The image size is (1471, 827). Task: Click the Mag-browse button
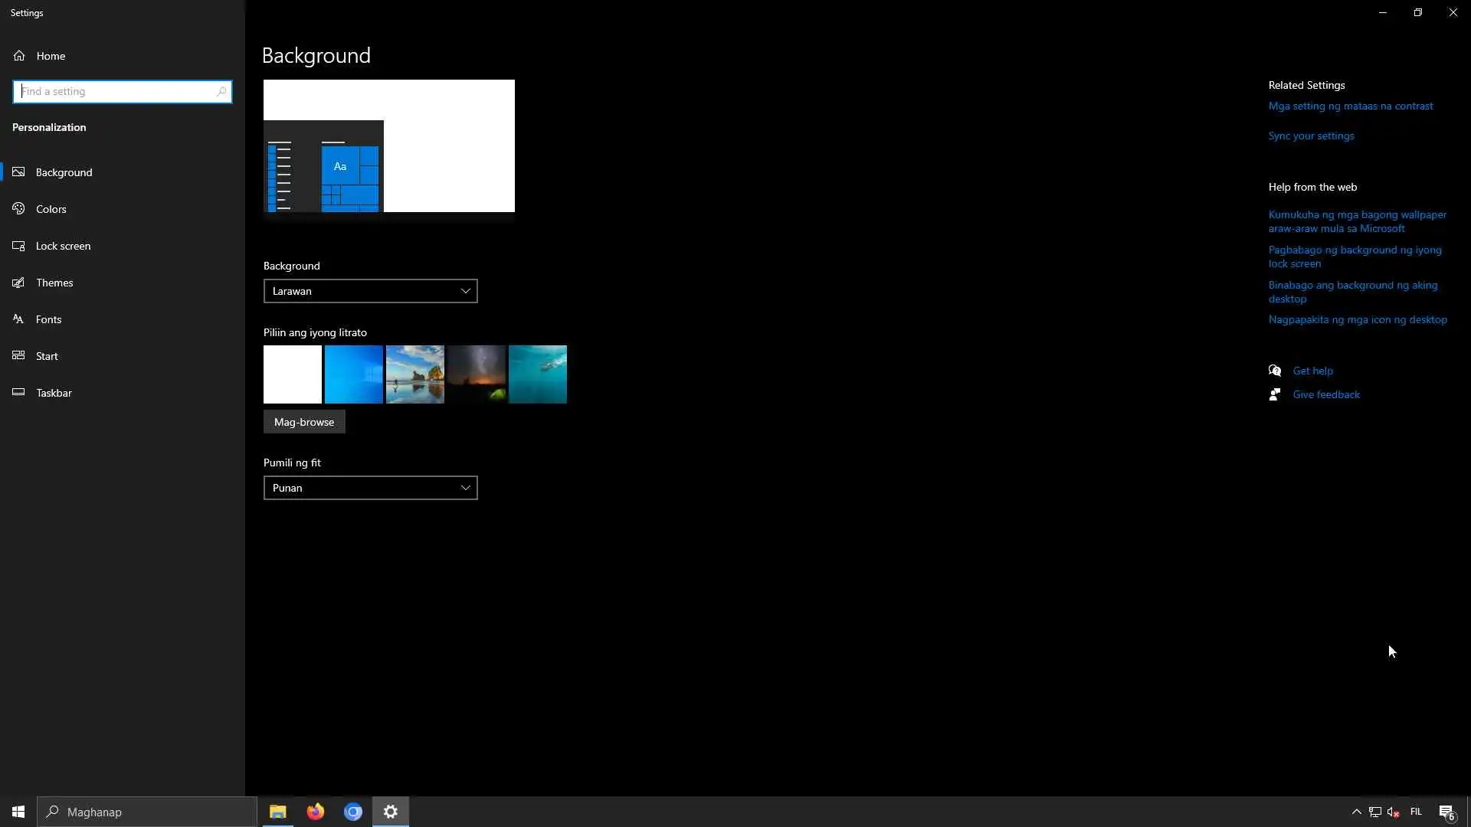click(304, 422)
